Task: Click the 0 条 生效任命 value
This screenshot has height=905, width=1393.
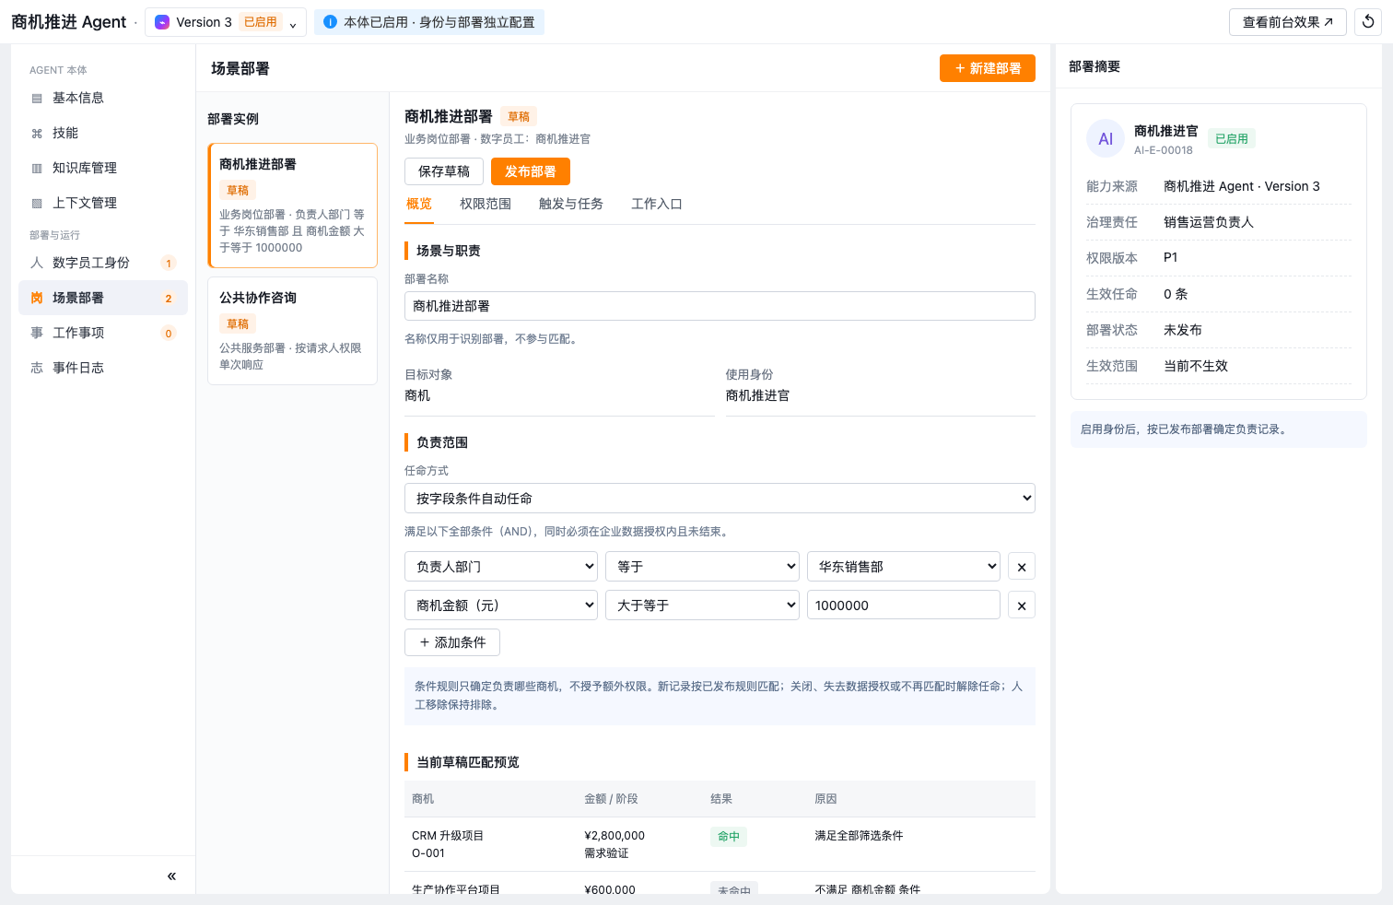Action: click(1176, 294)
